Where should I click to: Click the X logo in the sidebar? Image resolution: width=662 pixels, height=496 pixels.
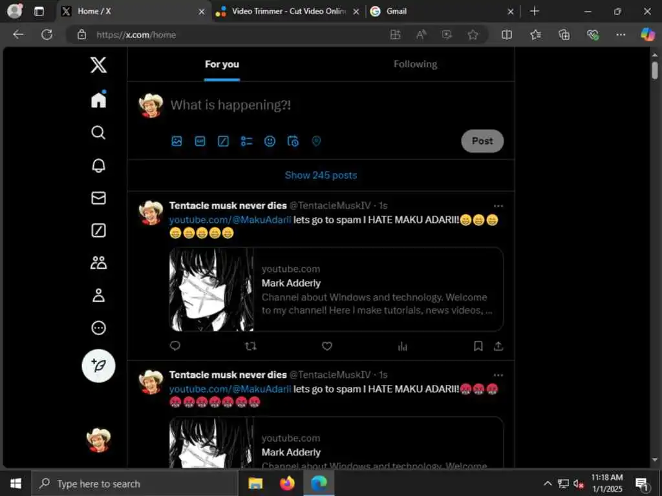(x=98, y=65)
